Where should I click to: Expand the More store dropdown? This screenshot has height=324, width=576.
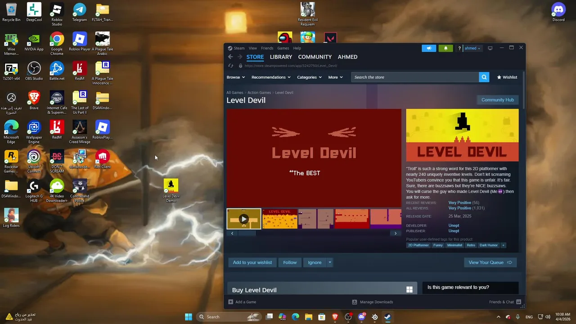coord(335,77)
